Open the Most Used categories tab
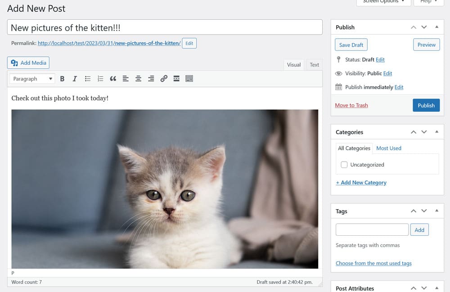The image size is (450, 292). coord(388,148)
